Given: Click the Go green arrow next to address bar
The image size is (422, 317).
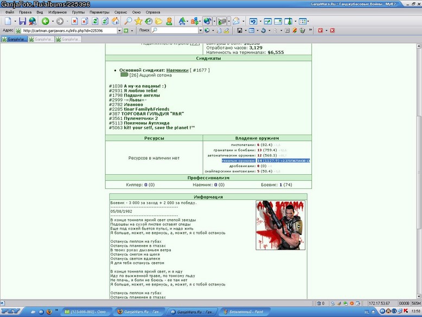Looking at the screenshot, I should coord(126,31).
